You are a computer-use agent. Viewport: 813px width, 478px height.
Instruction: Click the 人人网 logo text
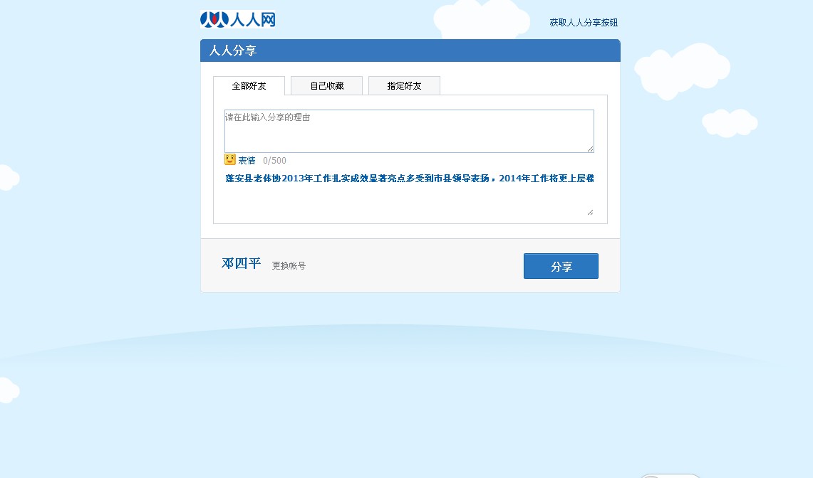coord(252,20)
